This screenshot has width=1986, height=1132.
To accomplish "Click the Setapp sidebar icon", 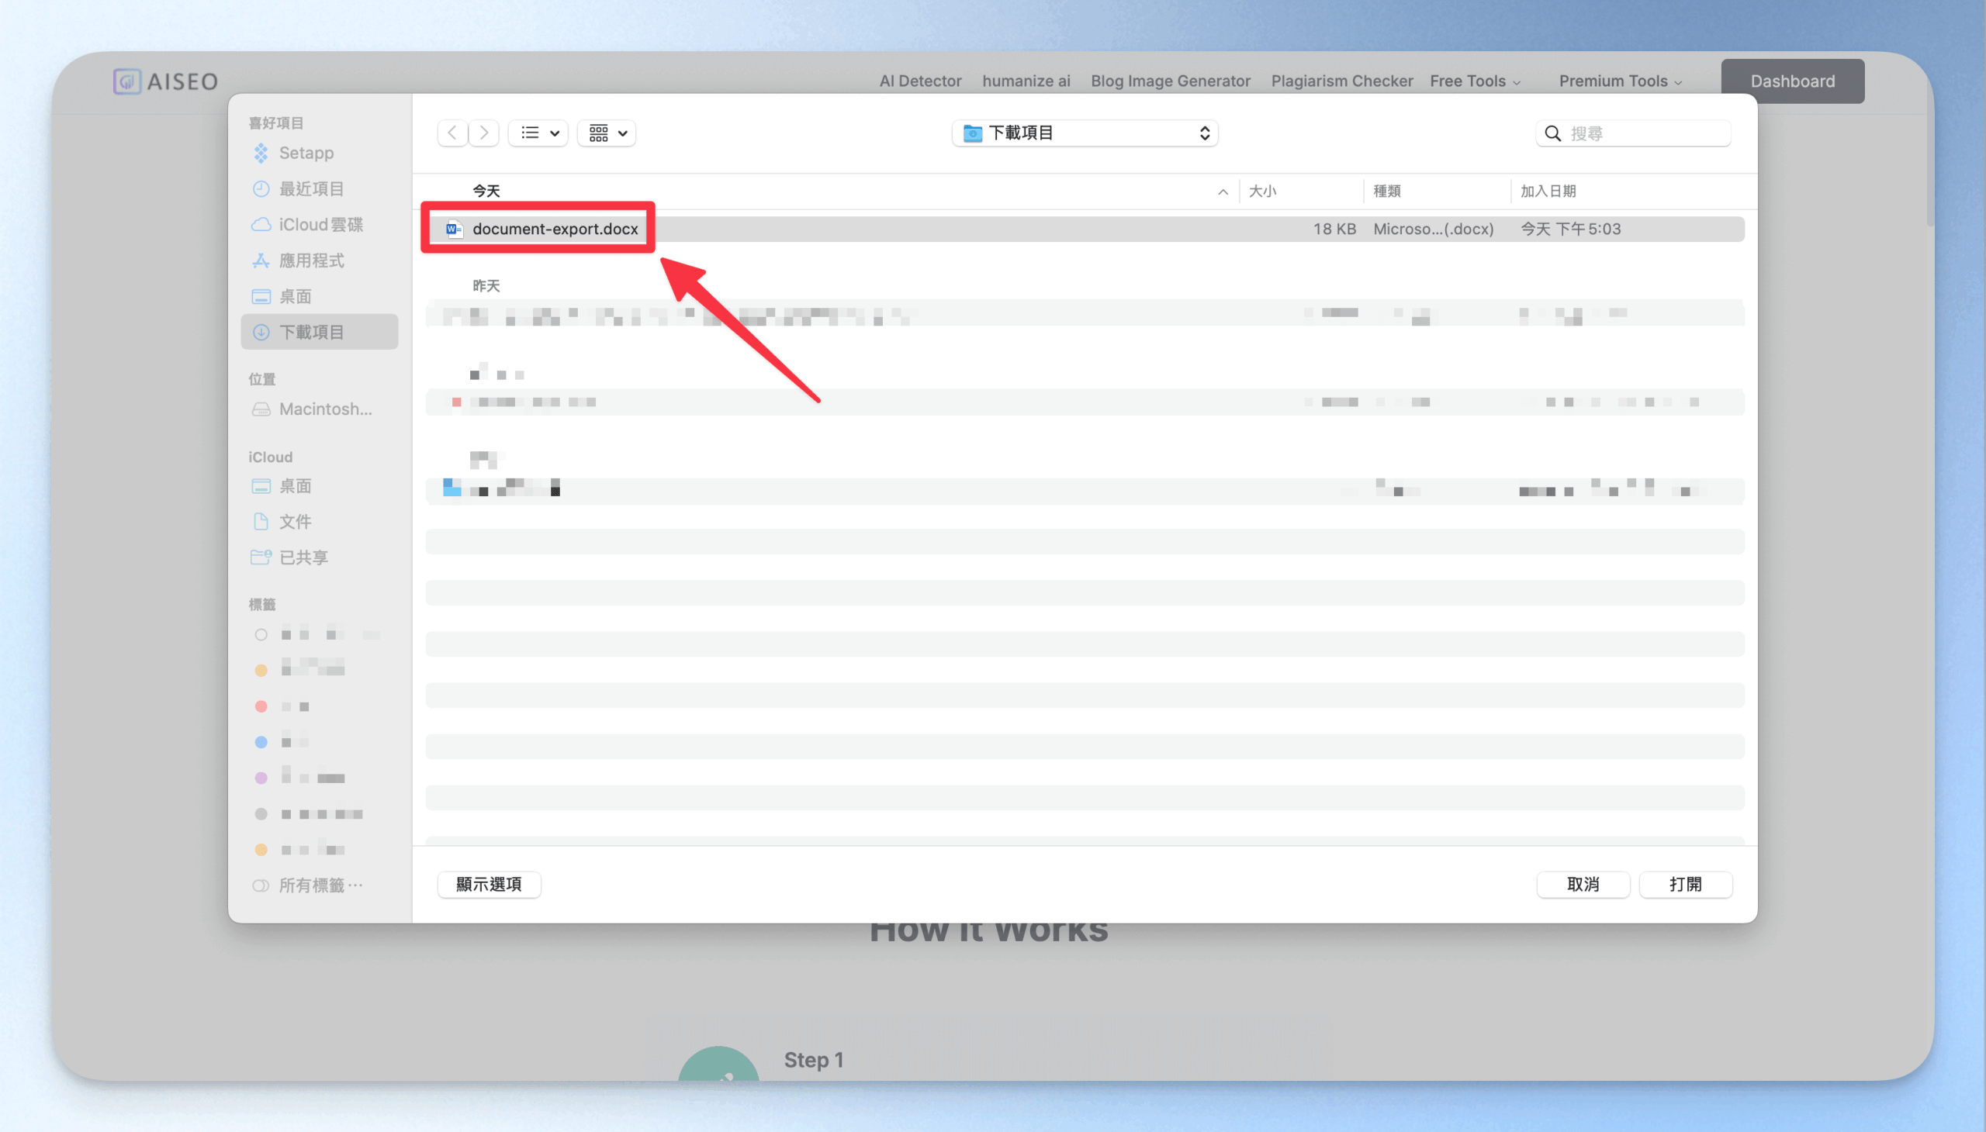I will point(261,154).
